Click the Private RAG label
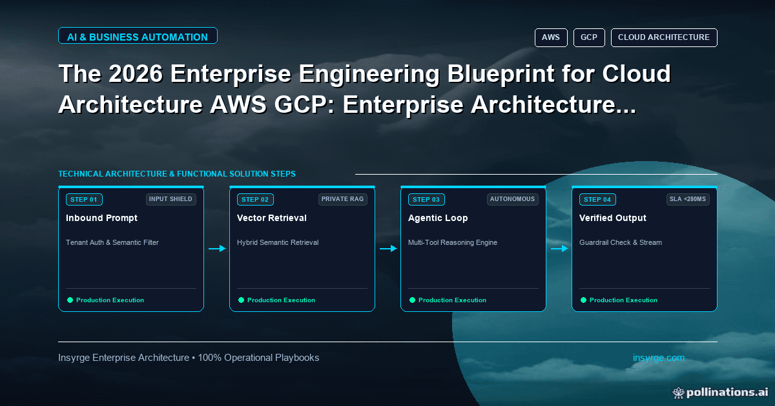This screenshot has width=775, height=406. click(343, 199)
